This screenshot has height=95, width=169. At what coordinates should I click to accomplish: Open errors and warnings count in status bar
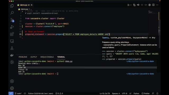tap(59, 93)
